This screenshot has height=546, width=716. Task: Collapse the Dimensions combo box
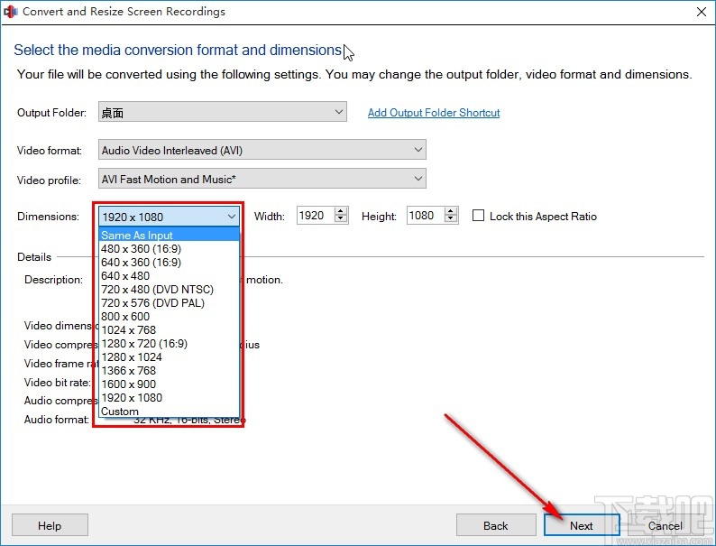point(169,216)
